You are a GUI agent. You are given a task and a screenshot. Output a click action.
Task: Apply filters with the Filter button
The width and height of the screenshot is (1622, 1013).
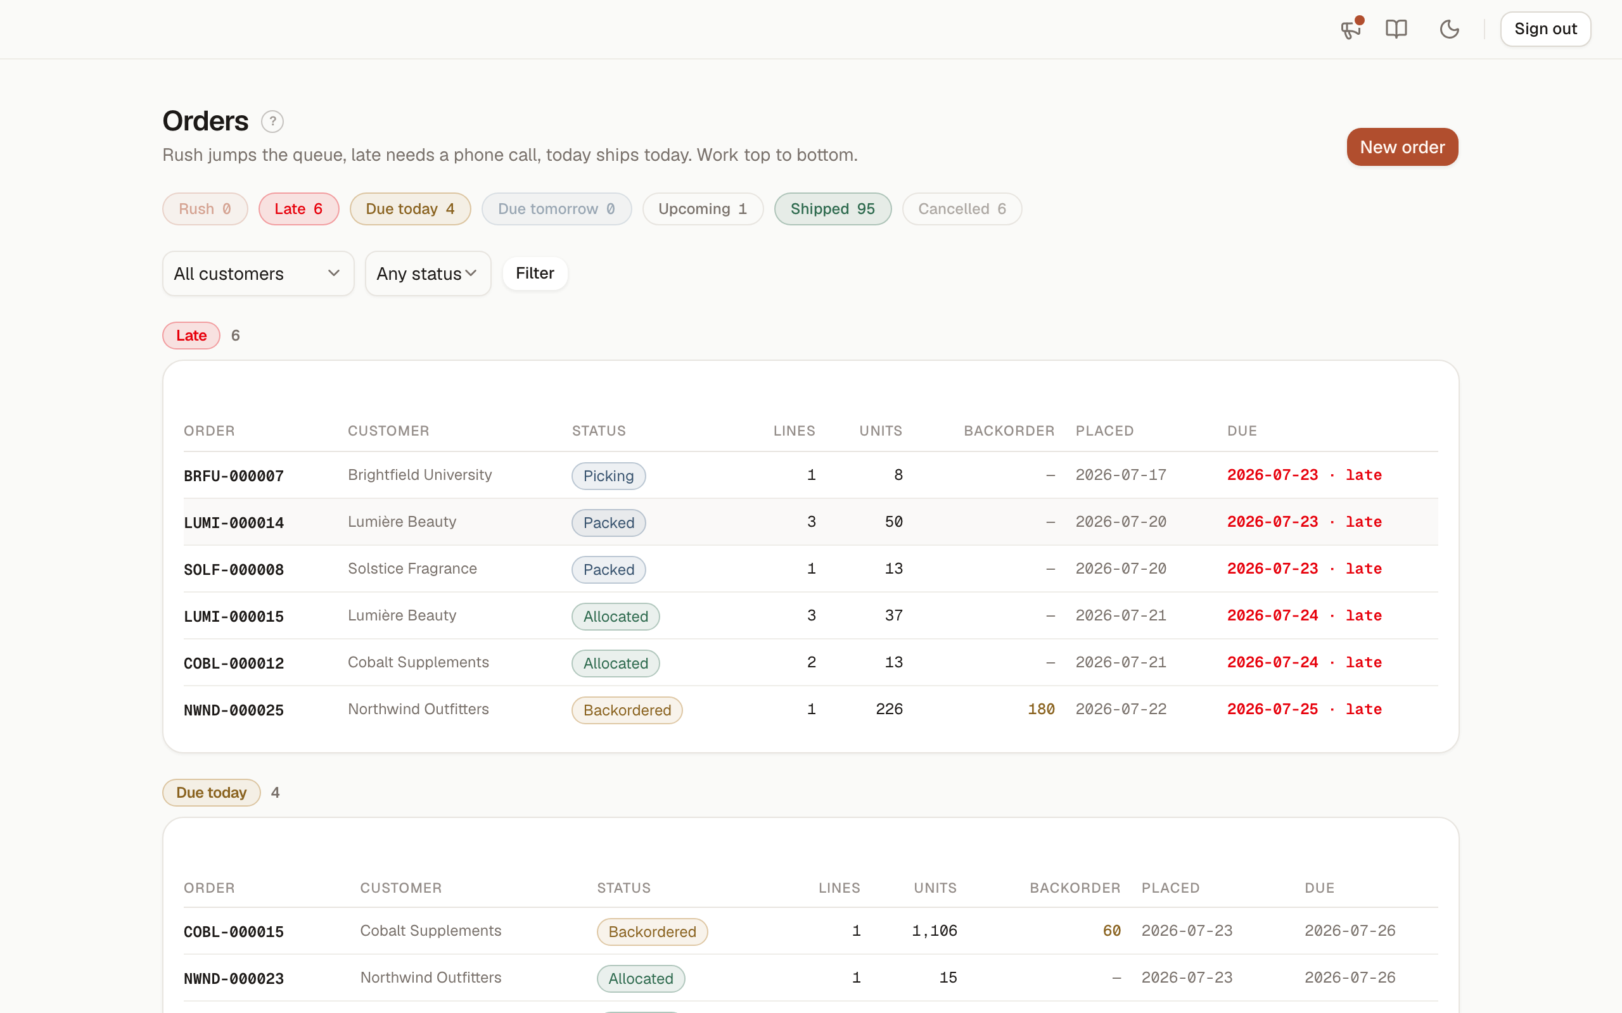pyautogui.click(x=535, y=274)
